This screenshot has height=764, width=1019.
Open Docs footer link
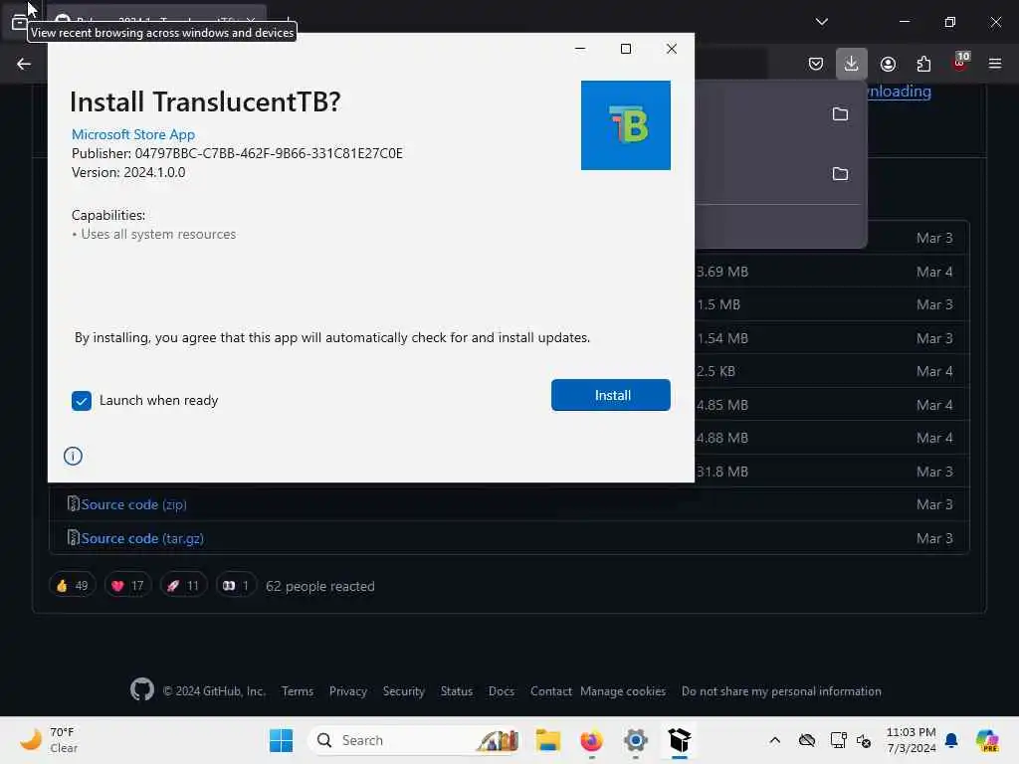tap(502, 691)
